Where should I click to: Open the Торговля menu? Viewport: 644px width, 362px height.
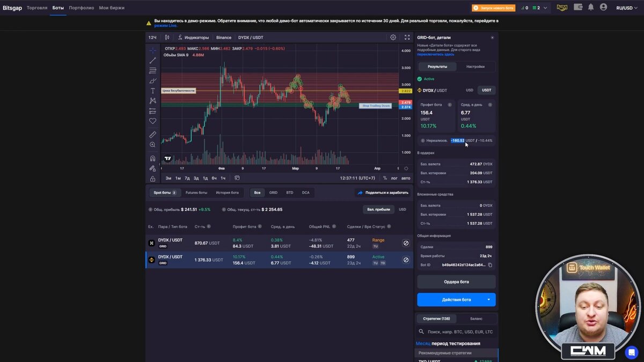point(37,8)
